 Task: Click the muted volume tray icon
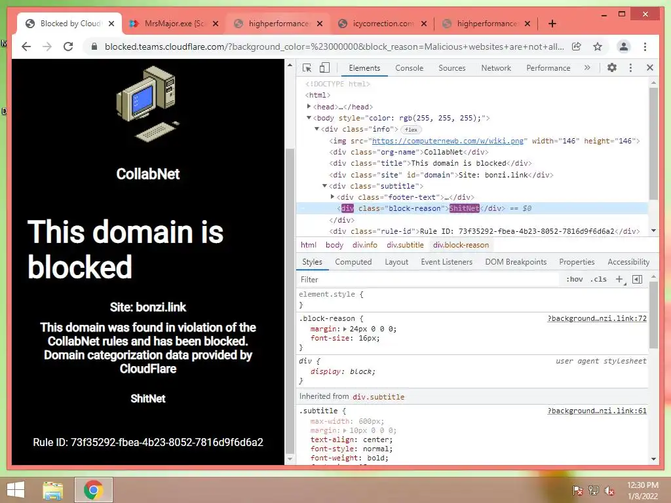609,491
